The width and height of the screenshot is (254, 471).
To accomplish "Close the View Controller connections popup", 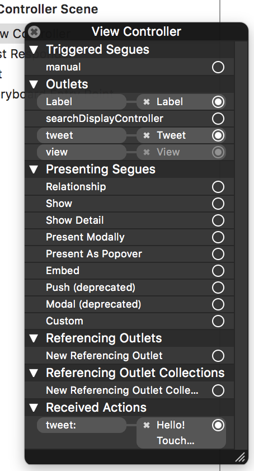I will 34,31.
